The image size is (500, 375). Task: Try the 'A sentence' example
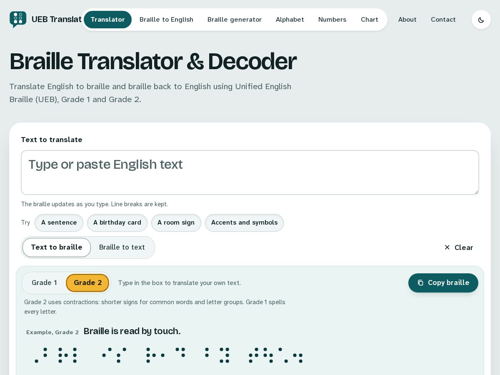tap(59, 223)
